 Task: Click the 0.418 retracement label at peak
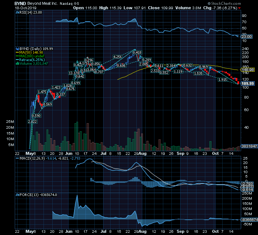[x=137, y=52]
